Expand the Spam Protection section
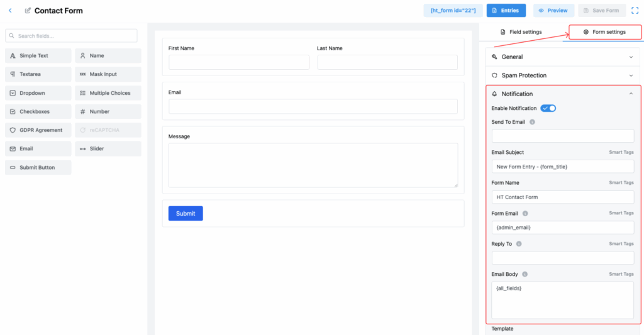Screen dimensions: 644x335 point(563,75)
